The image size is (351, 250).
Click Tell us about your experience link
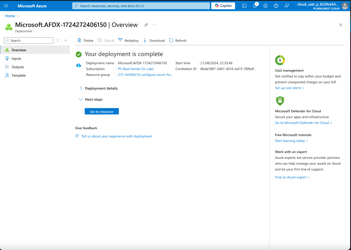[x=117, y=136]
